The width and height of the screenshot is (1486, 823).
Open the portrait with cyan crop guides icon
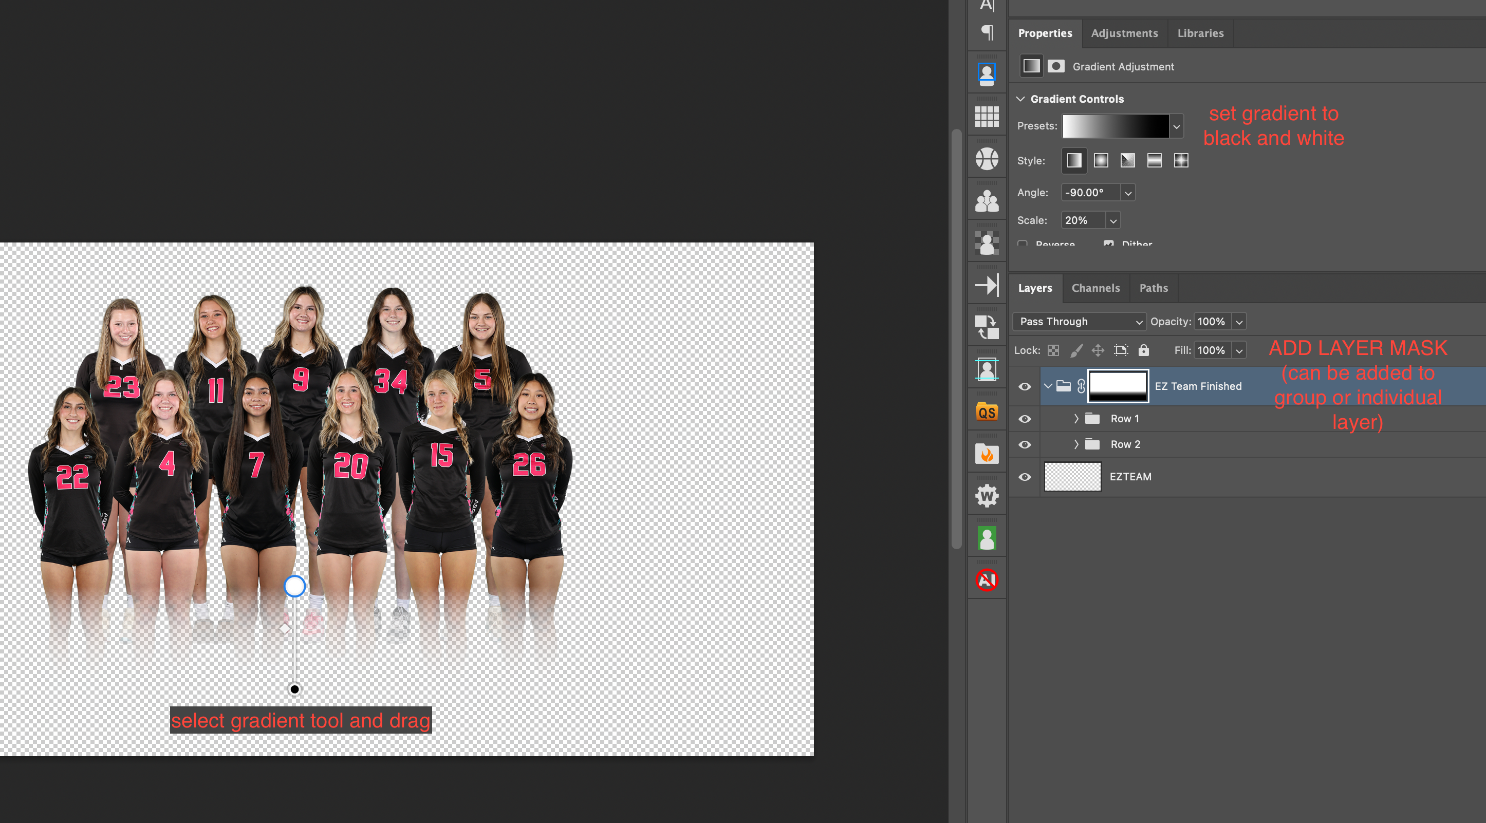(x=987, y=370)
